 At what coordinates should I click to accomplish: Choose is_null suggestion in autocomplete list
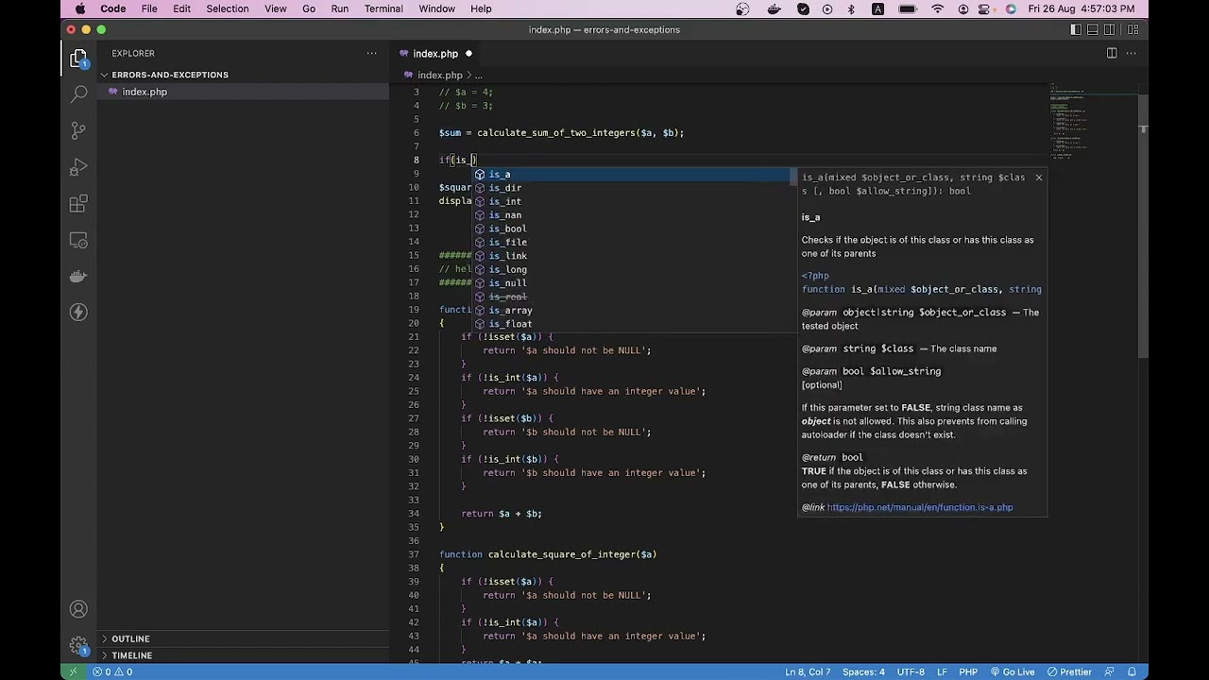[x=633, y=283]
